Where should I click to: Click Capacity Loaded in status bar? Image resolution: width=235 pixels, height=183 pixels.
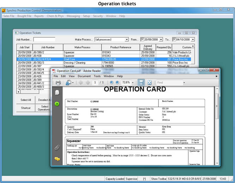(x=115, y=179)
